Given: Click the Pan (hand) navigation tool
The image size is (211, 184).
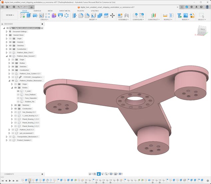Looking at the screenshot, I should tap(99, 174).
